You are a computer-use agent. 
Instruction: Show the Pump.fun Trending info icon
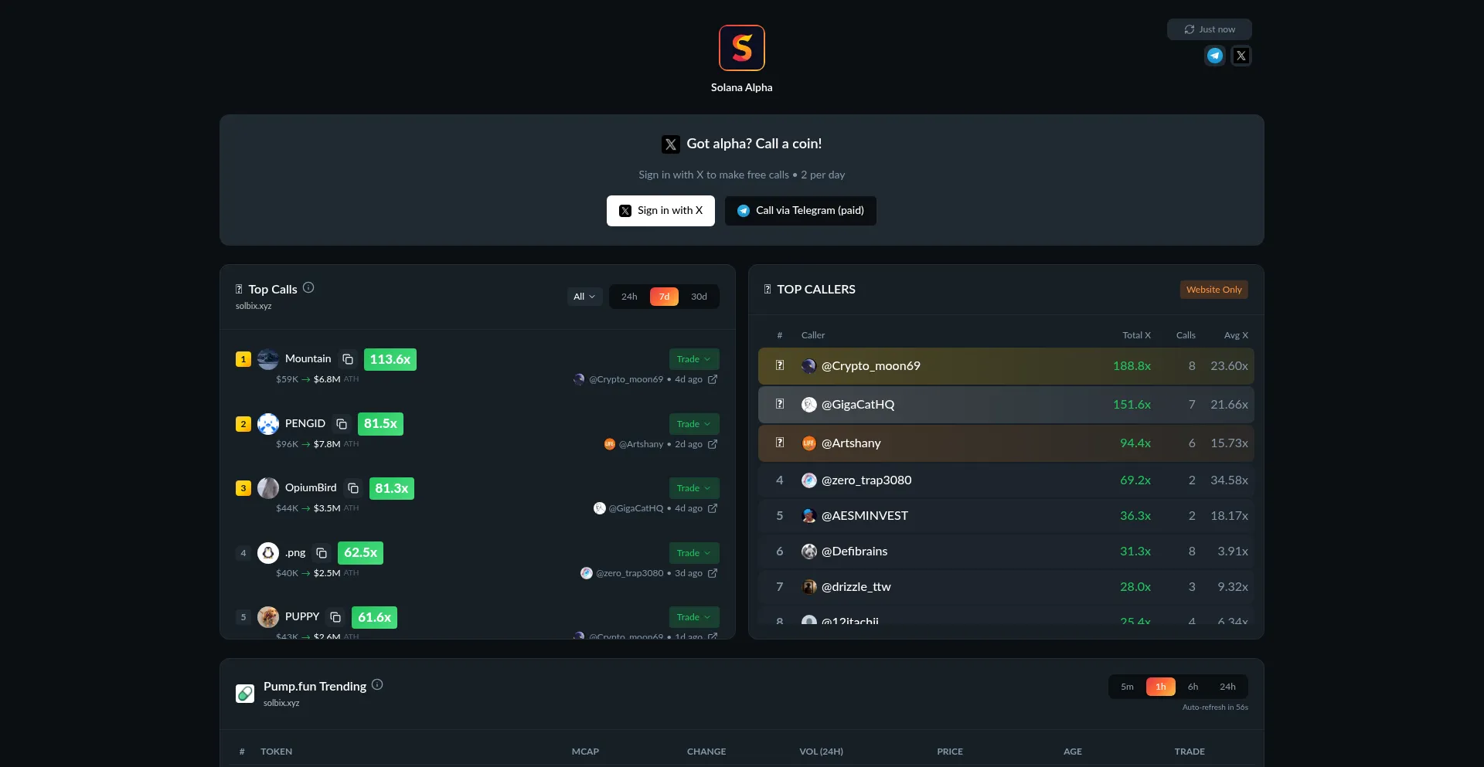click(x=377, y=685)
